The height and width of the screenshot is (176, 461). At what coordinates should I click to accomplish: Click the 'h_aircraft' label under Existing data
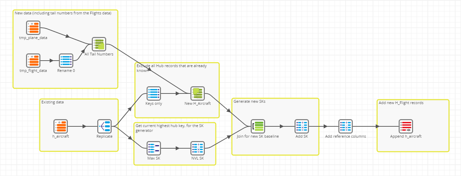[61, 136]
